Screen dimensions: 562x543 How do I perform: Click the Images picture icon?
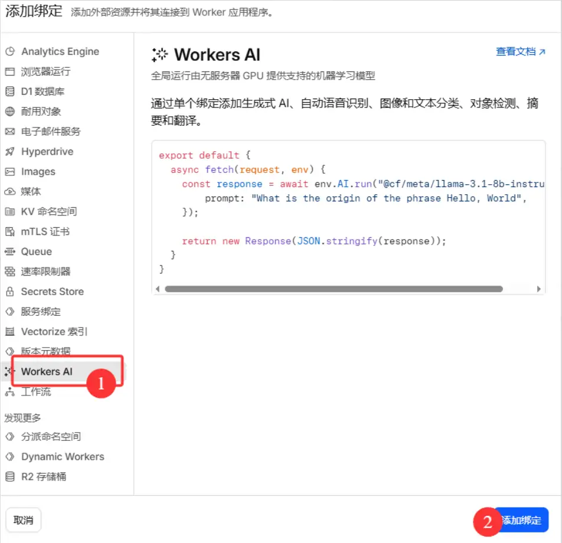pyautogui.click(x=10, y=172)
